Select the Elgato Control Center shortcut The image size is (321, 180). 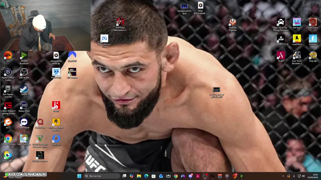8,75
